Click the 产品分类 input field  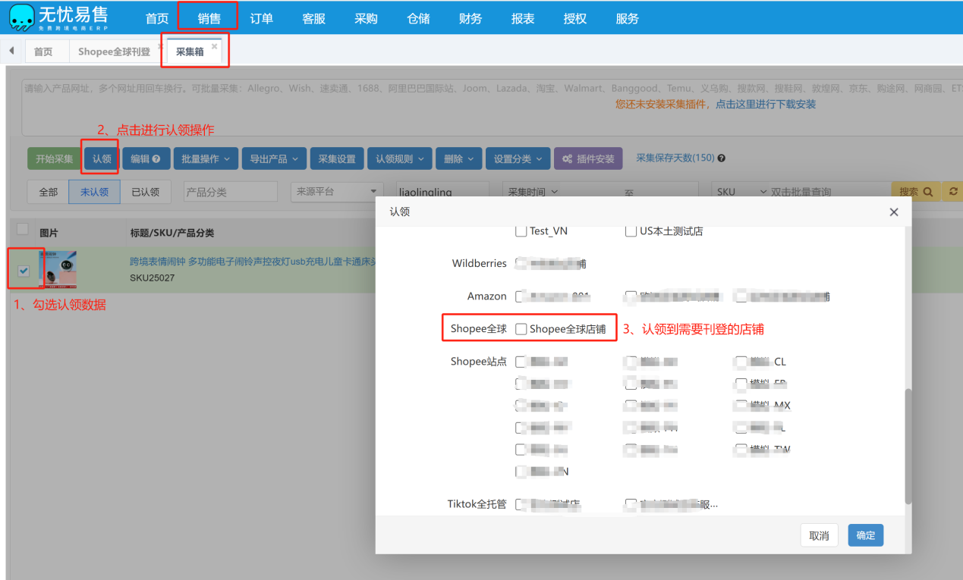[x=231, y=192]
